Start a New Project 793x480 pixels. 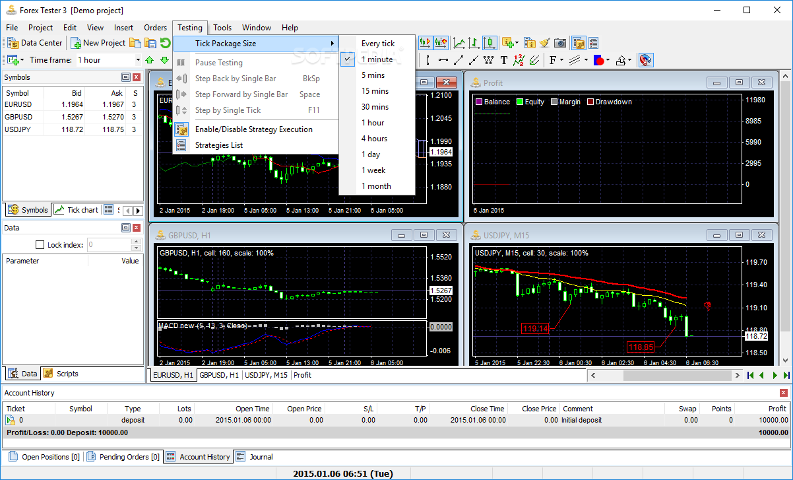[98, 43]
